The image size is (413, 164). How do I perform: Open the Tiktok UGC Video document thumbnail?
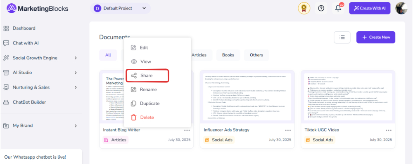tap(348, 97)
